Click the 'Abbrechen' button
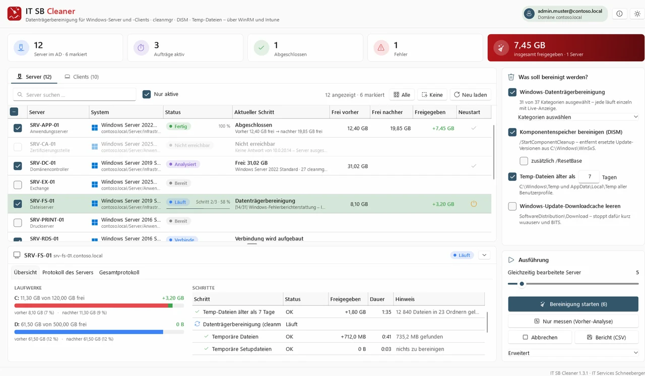The image size is (645, 376). pyautogui.click(x=540, y=337)
